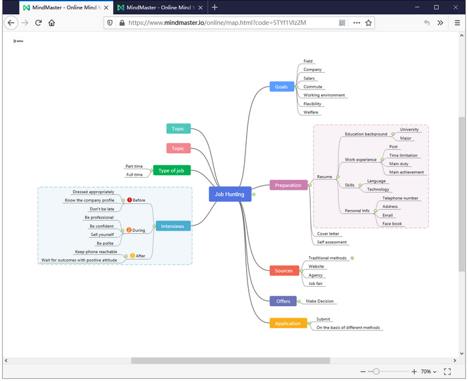Open the browser hamburger menu
The width and height of the screenshot is (468, 381).
(x=457, y=22)
